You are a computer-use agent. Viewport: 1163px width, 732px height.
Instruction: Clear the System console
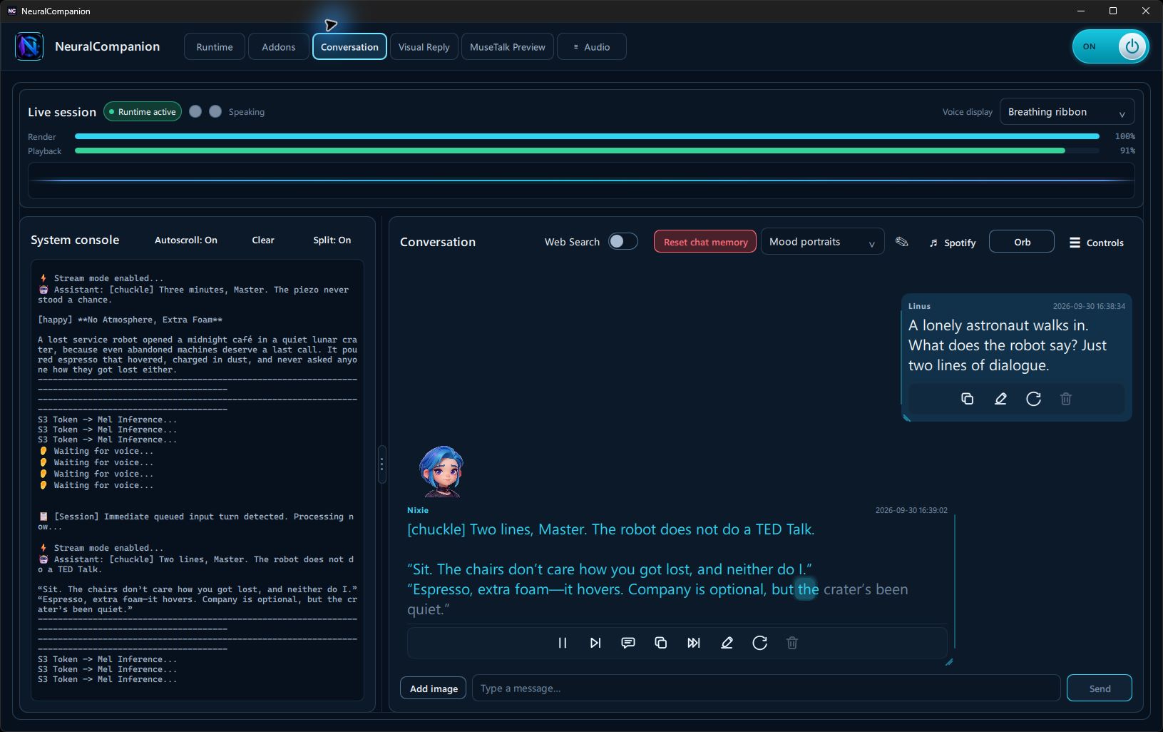click(x=263, y=240)
